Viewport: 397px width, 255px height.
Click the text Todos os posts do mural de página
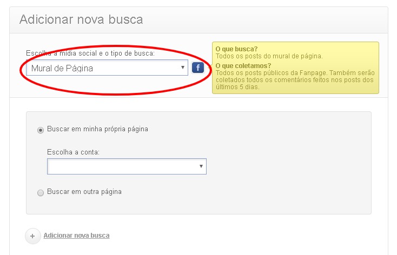pos(269,56)
